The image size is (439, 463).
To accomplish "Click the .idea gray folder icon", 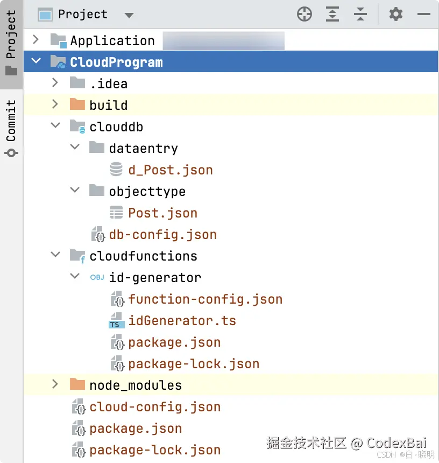I will click(x=77, y=83).
